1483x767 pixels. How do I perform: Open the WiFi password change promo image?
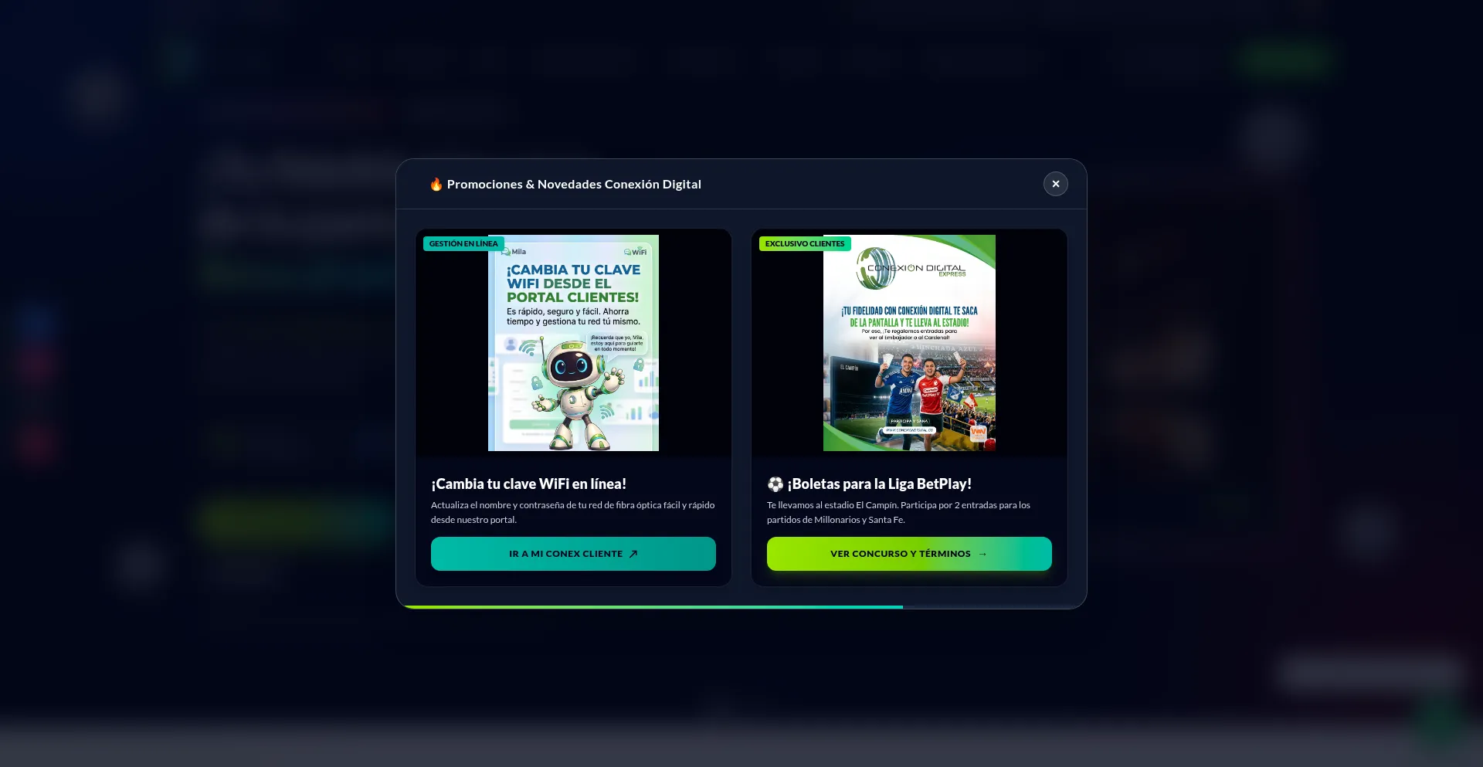(573, 343)
